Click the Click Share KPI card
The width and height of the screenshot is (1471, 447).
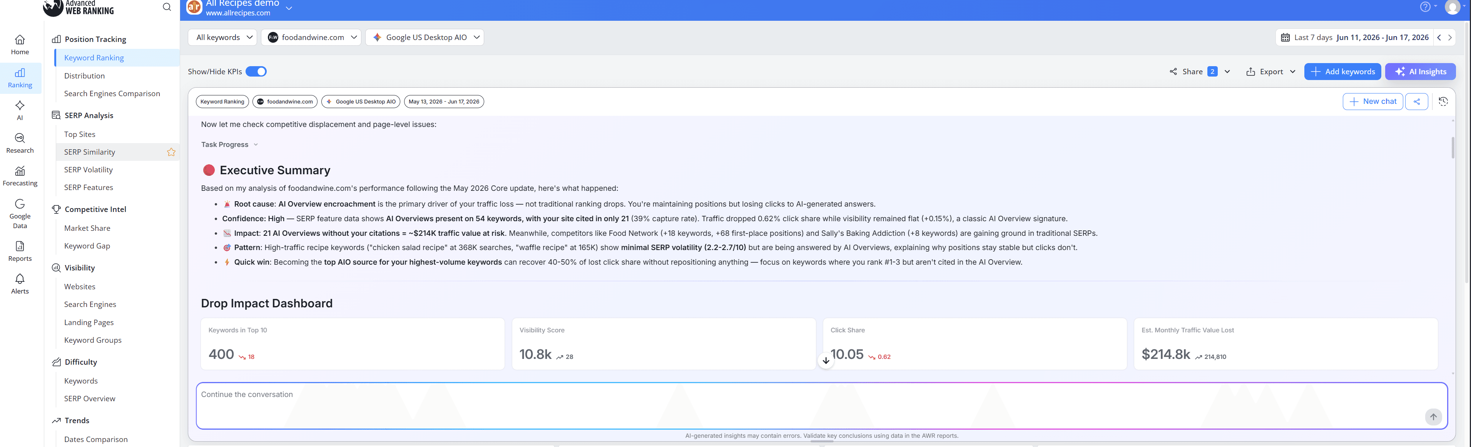[975, 344]
